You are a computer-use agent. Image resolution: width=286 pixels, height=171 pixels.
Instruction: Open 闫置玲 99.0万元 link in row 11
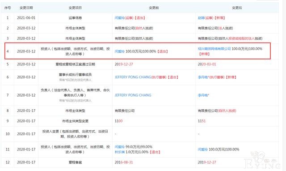point(119,147)
